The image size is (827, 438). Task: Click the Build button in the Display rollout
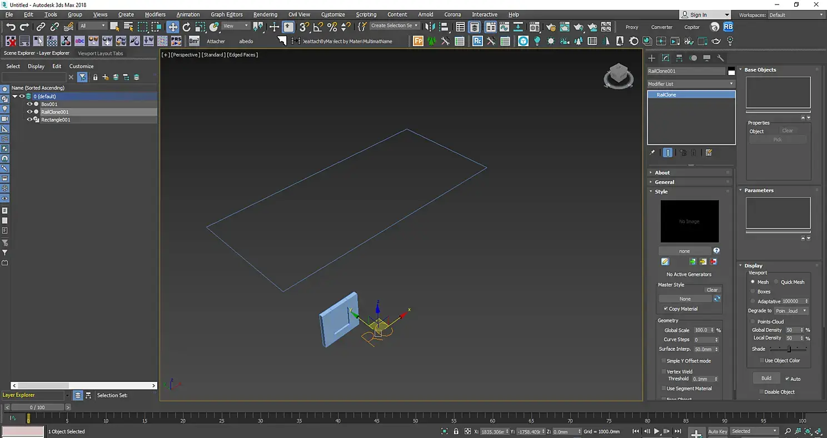pyautogui.click(x=766, y=379)
